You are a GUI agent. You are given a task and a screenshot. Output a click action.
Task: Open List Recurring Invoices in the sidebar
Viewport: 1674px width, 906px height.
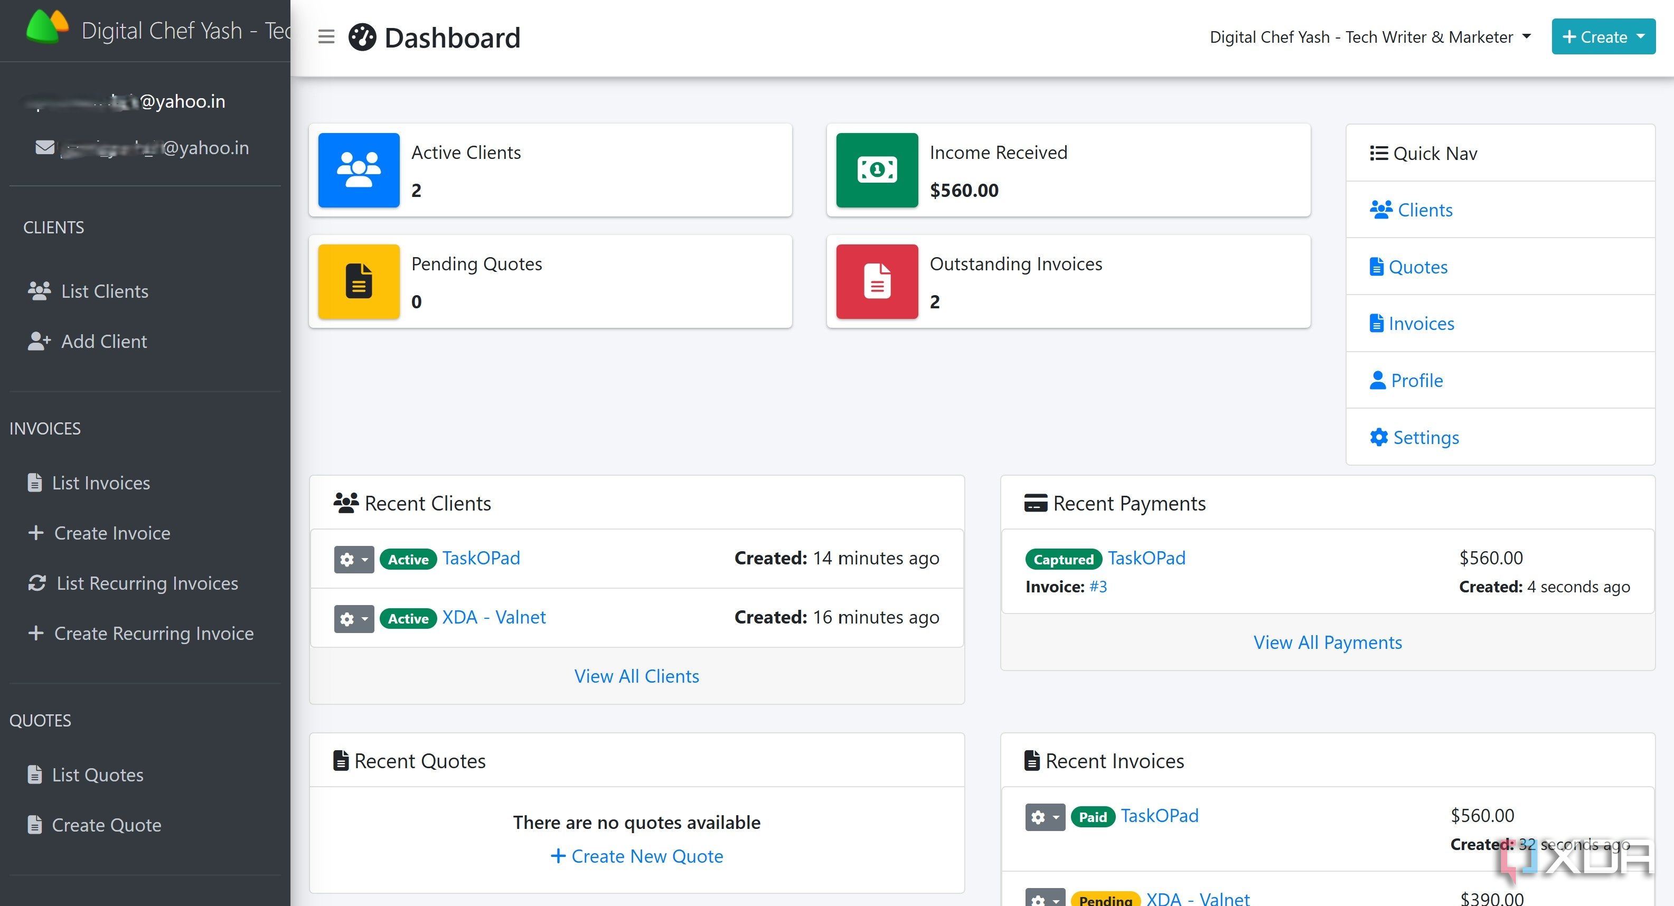133,583
